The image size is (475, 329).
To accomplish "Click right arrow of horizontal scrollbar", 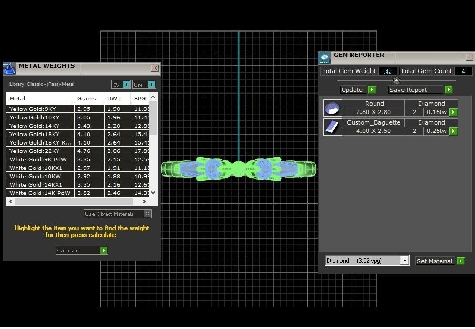I will tap(144, 201).
